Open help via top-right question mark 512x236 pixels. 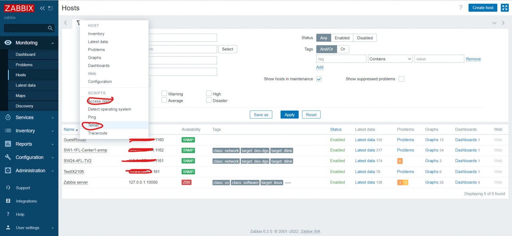pos(461,8)
